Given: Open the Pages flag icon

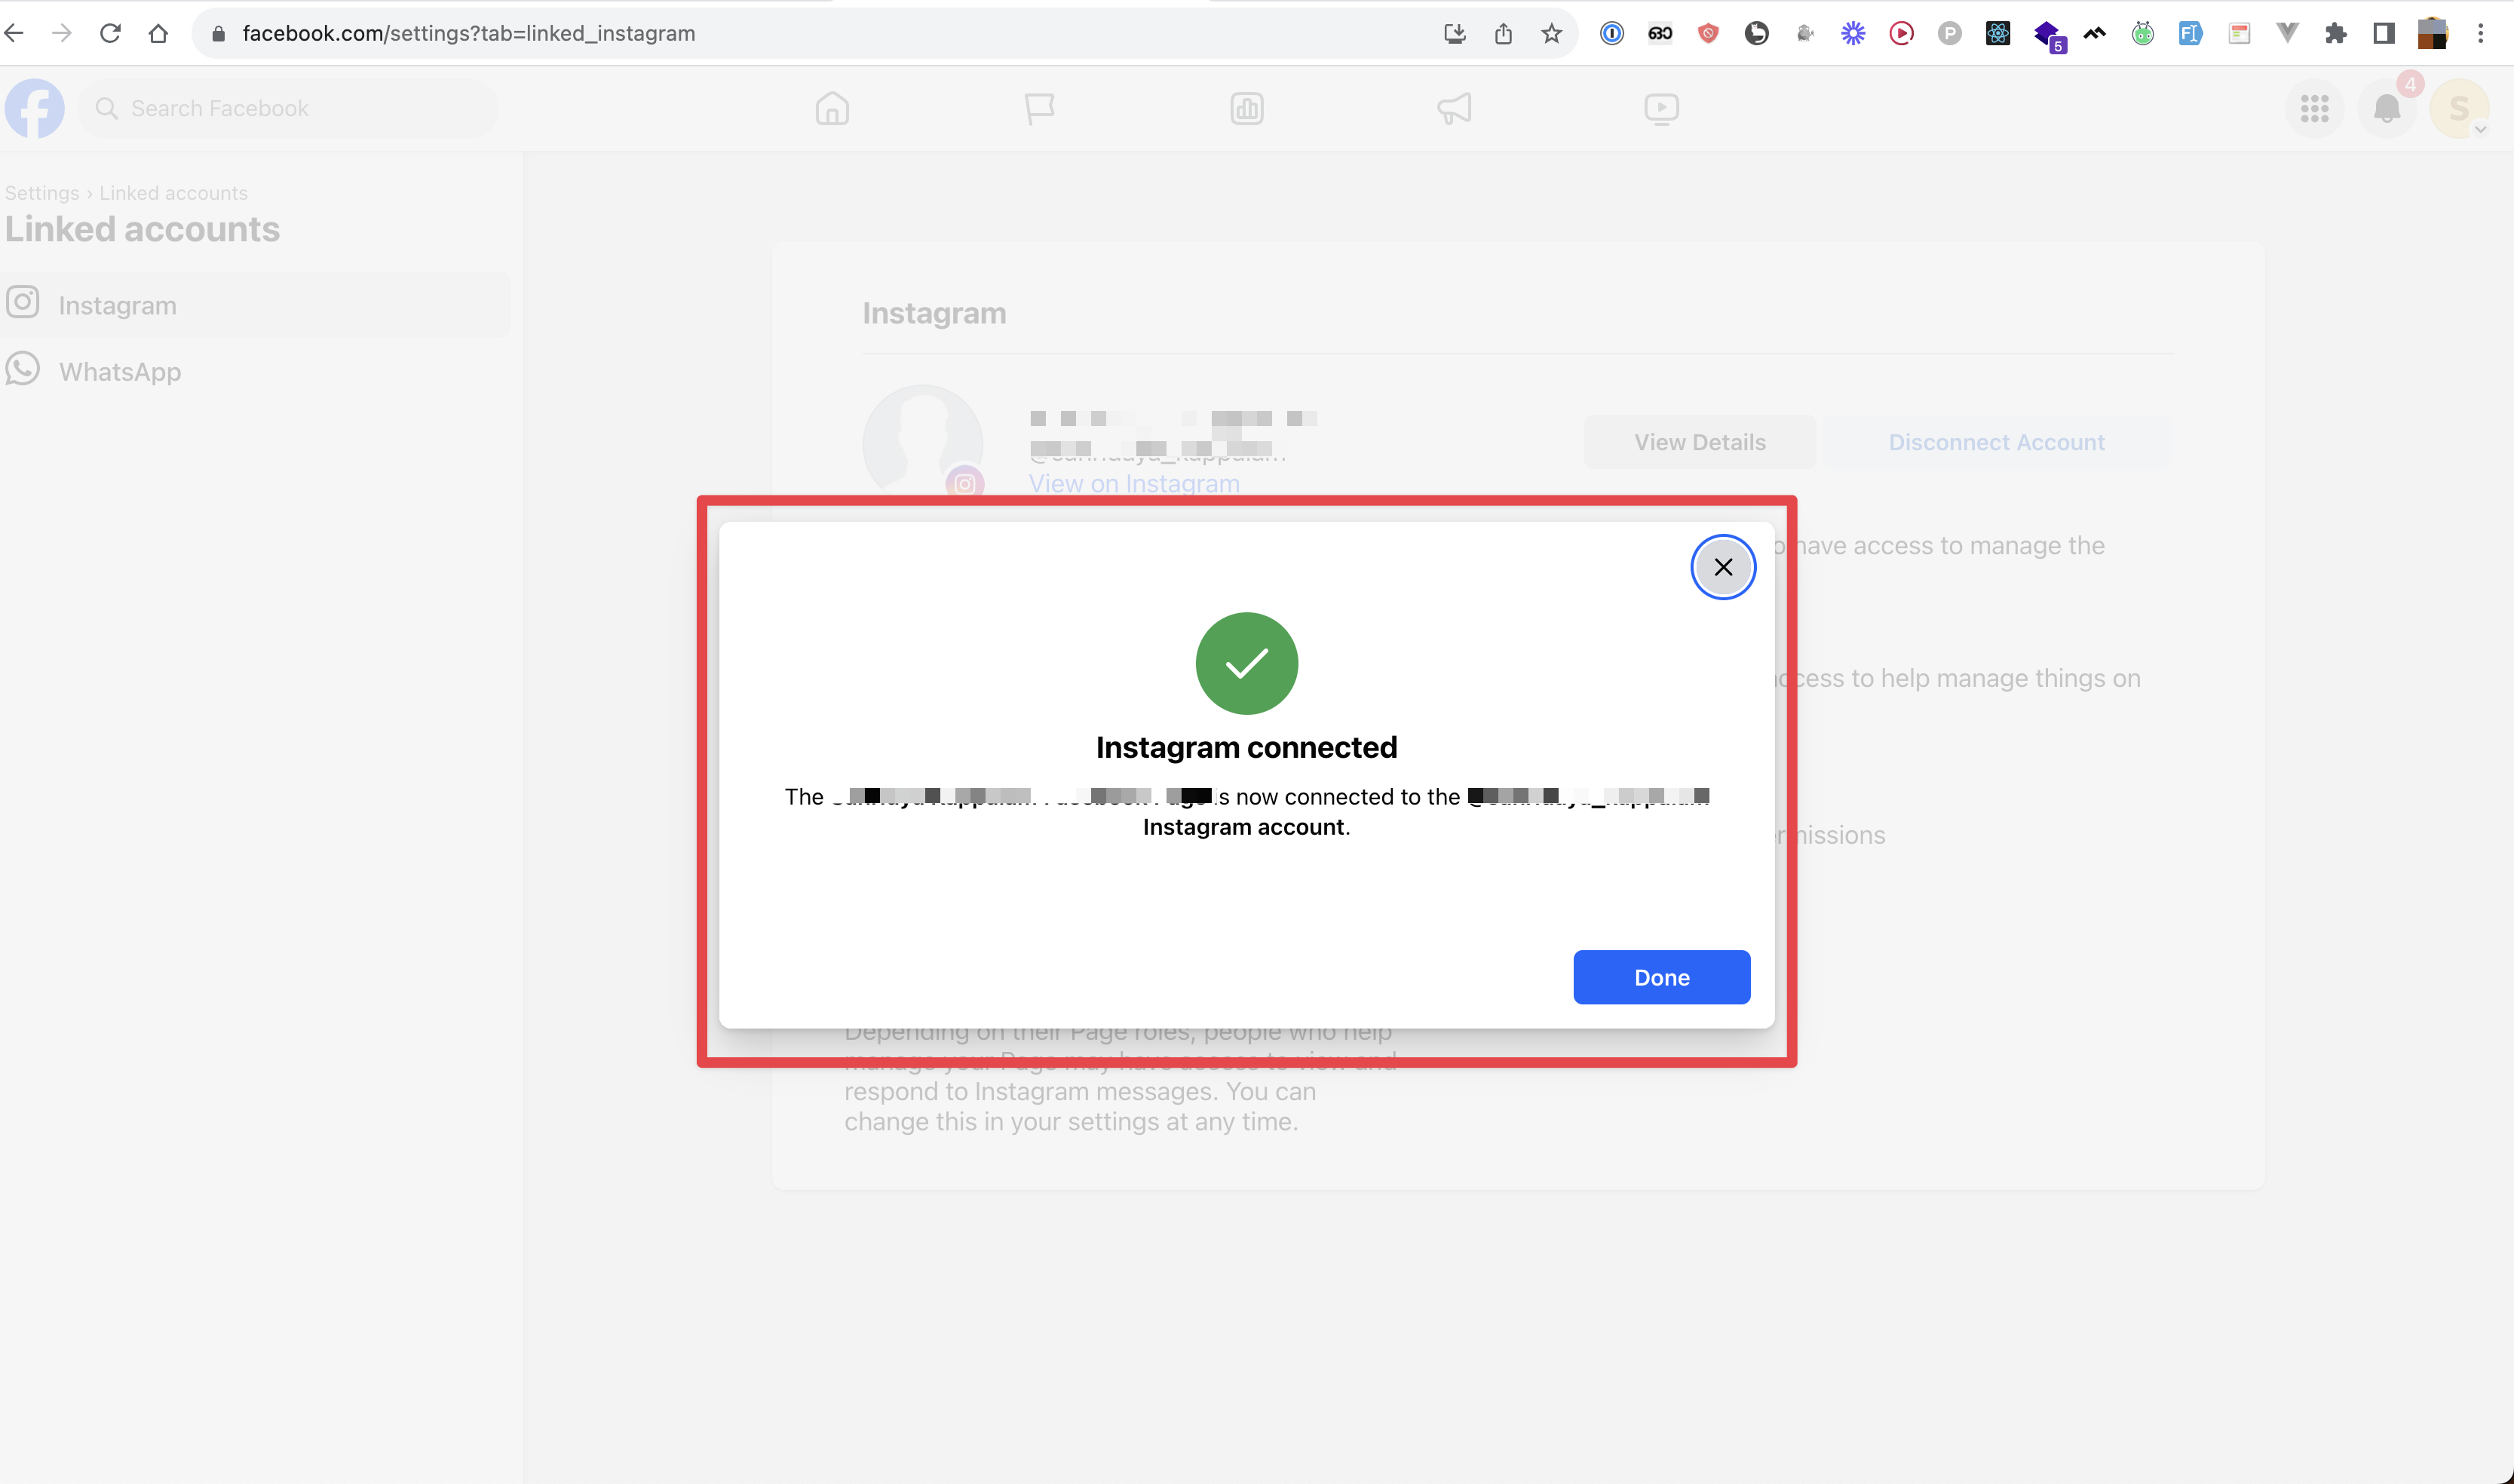Looking at the screenshot, I should (x=1039, y=108).
